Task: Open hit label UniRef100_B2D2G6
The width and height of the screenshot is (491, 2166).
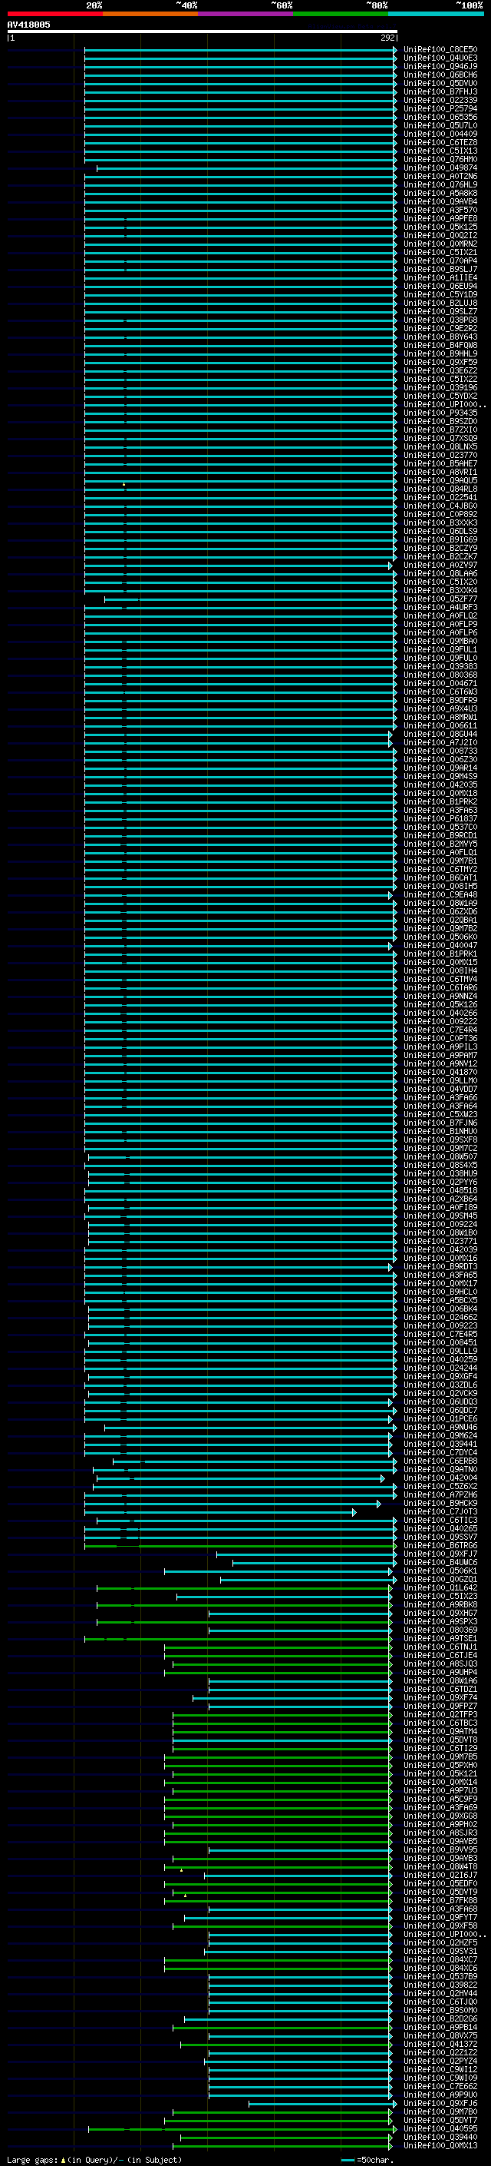Action: click(440, 2018)
